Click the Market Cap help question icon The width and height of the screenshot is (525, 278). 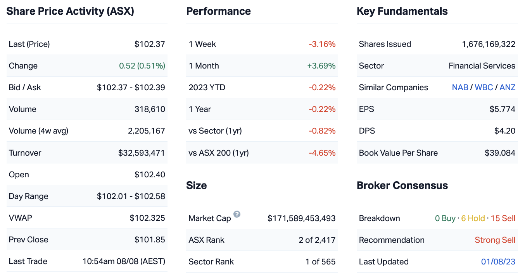pyautogui.click(x=237, y=214)
